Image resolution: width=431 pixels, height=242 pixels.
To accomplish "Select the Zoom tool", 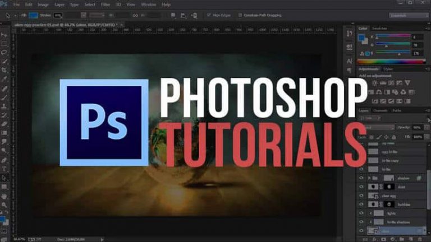I will pyautogui.click(x=4, y=204).
